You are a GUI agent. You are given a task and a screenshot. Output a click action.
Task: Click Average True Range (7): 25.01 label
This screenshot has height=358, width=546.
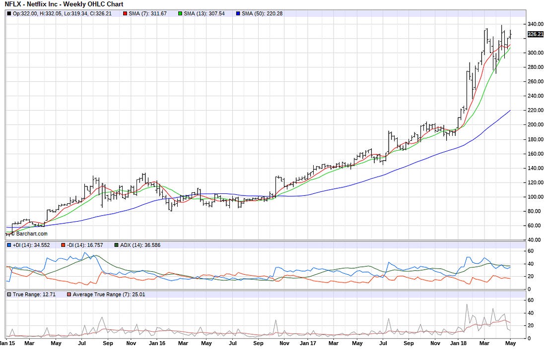click(109, 295)
